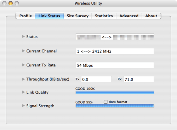Viewport: 177px width, 130px height.
Task: Click the Rx throughput field showing 71.0
Action: pos(139,79)
